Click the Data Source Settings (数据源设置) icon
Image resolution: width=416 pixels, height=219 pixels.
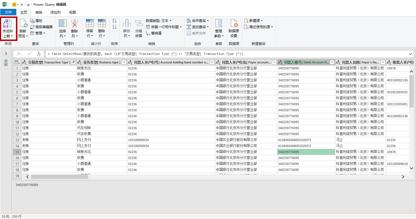[234, 24]
